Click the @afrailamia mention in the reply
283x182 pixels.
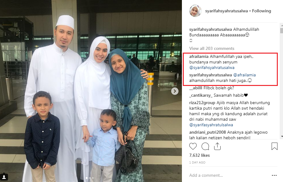point(244,75)
